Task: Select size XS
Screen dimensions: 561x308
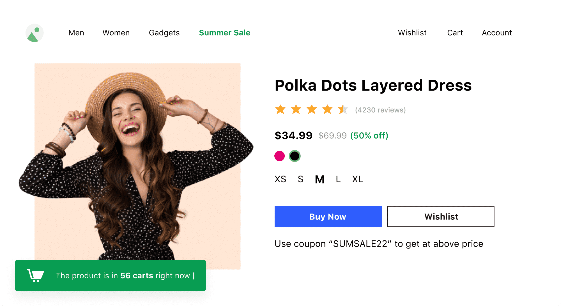Action: [x=280, y=179]
